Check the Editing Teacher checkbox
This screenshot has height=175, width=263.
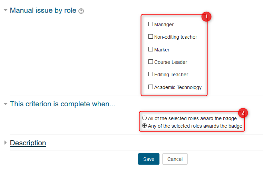[x=150, y=74]
